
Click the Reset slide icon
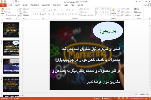tap(24, 12)
